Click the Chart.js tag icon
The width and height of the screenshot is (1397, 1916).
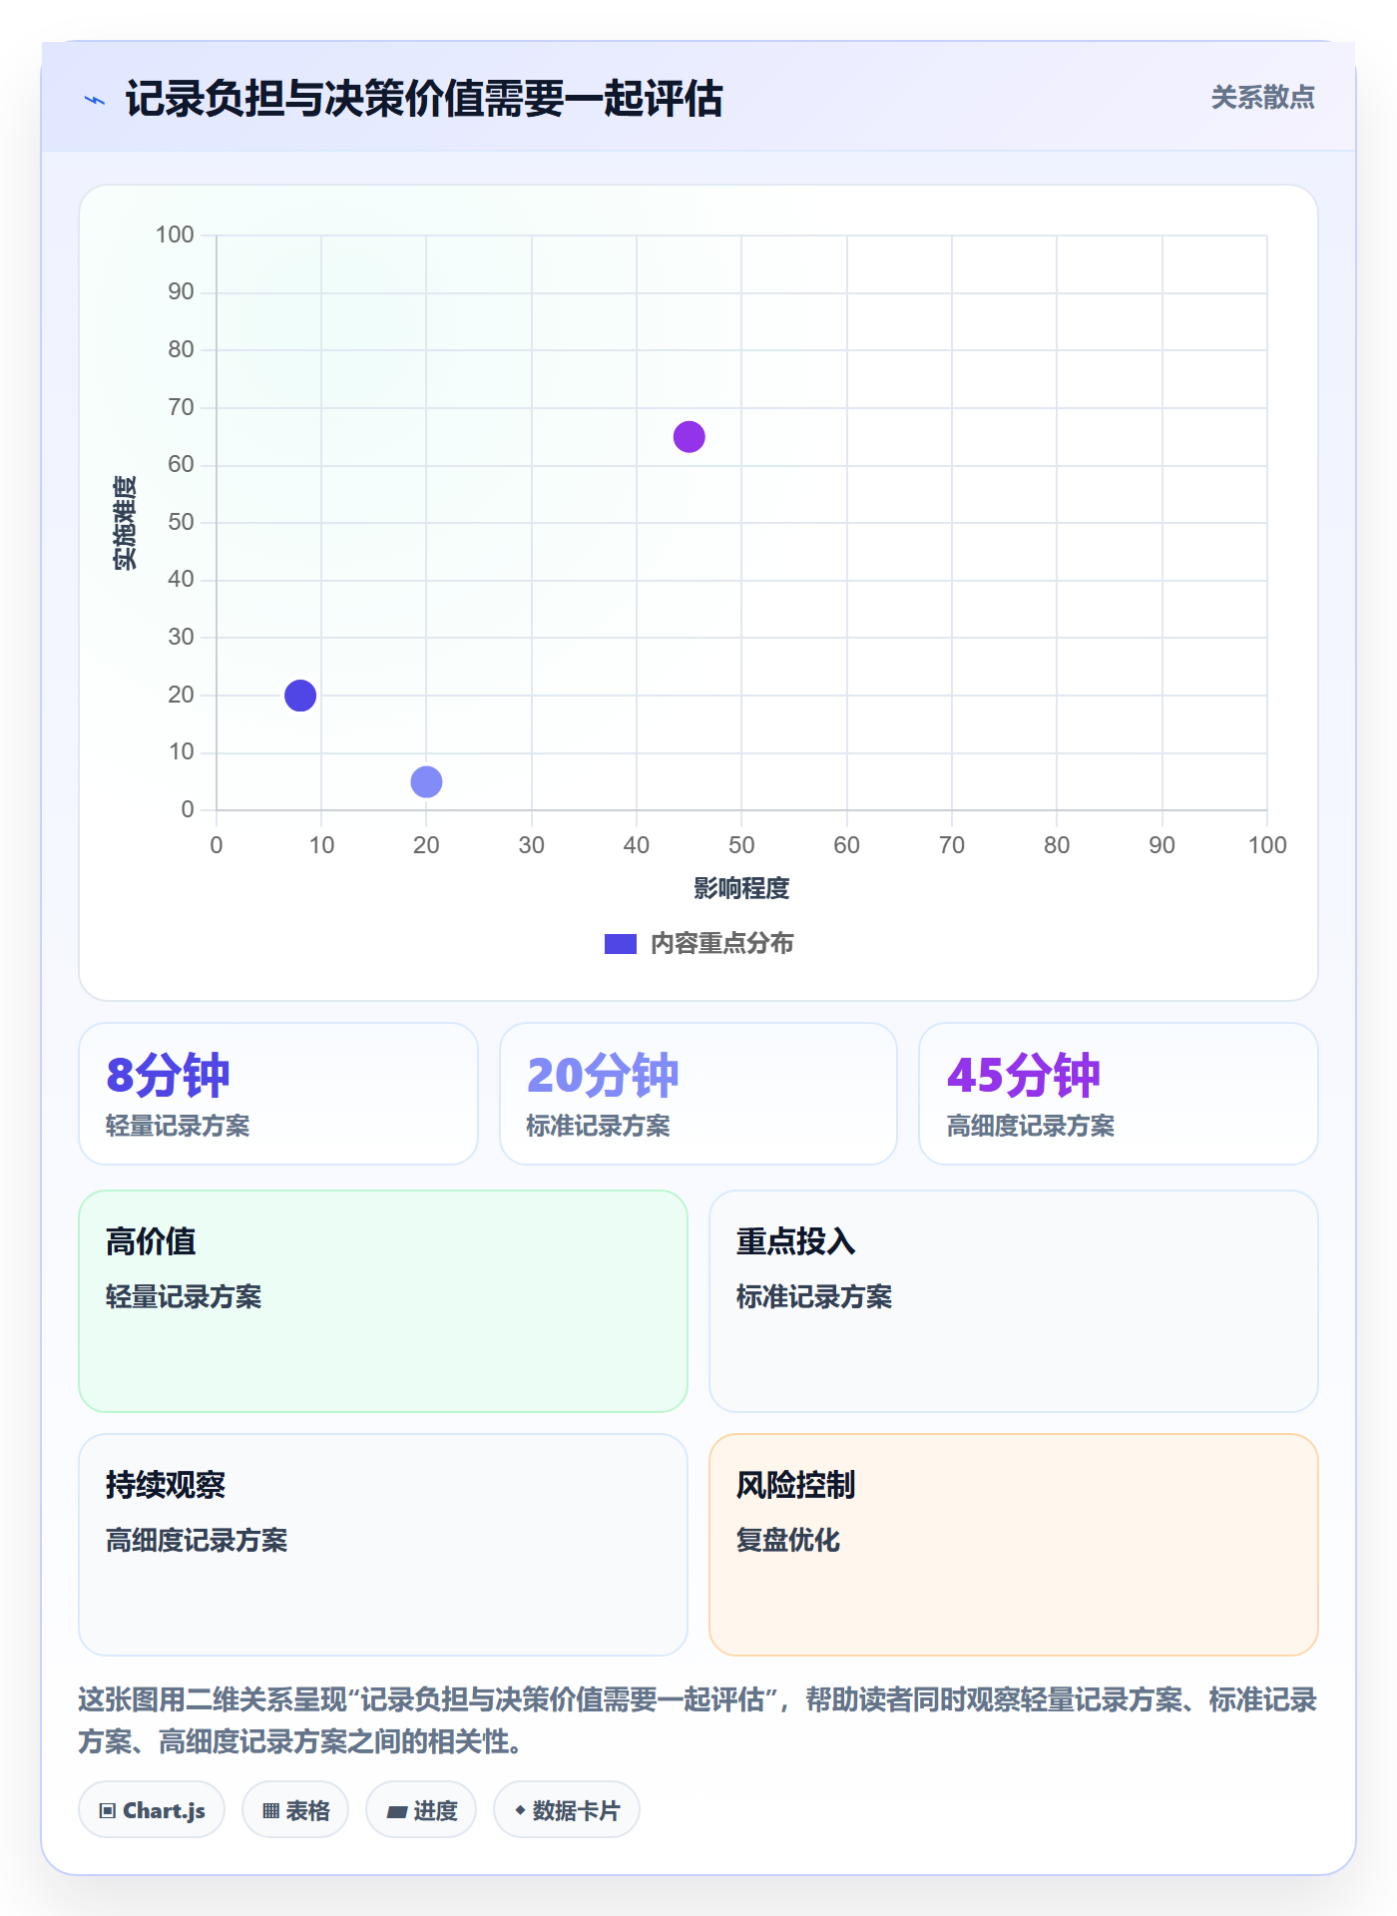click(x=108, y=1811)
